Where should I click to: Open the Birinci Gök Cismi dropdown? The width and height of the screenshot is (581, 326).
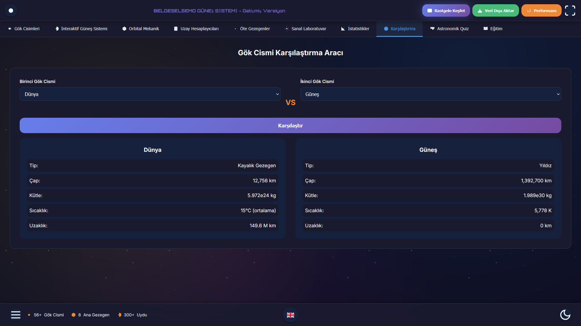[x=150, y=94]
